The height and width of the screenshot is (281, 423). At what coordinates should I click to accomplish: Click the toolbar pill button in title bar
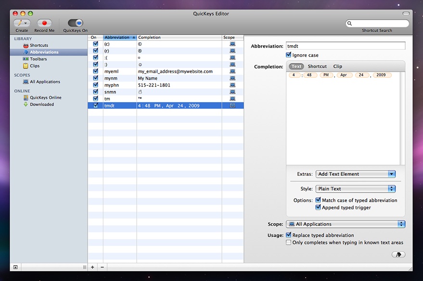tap(406, 13)
